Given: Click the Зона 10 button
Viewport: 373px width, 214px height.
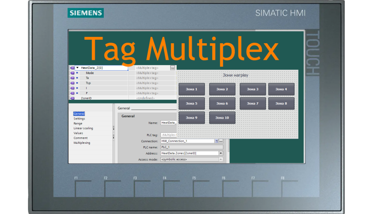Looking at the screenshot, I should (x=222, y=118).
